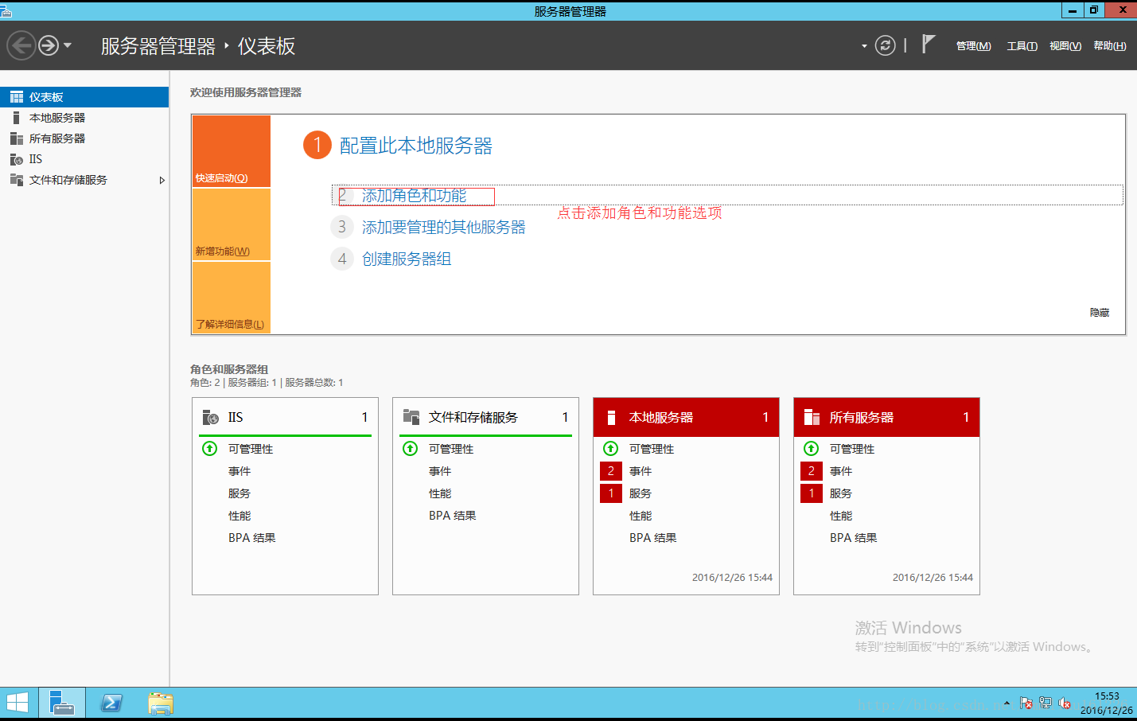Click 添加角色和功能 link

(414, 196)
